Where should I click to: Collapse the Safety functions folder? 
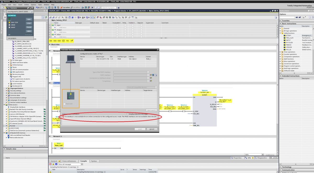click(x=280, y=33)
